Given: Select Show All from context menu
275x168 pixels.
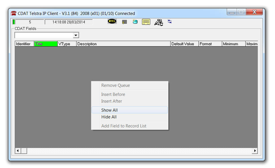Looking at the screenshot, I should click(x=110, y=110).
